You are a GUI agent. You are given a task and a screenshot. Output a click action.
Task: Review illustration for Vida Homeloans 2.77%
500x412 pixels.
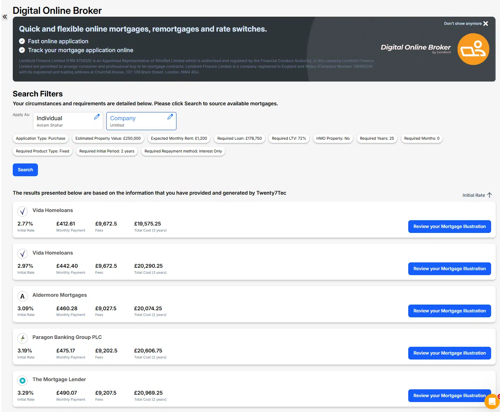tap(449, 227)
